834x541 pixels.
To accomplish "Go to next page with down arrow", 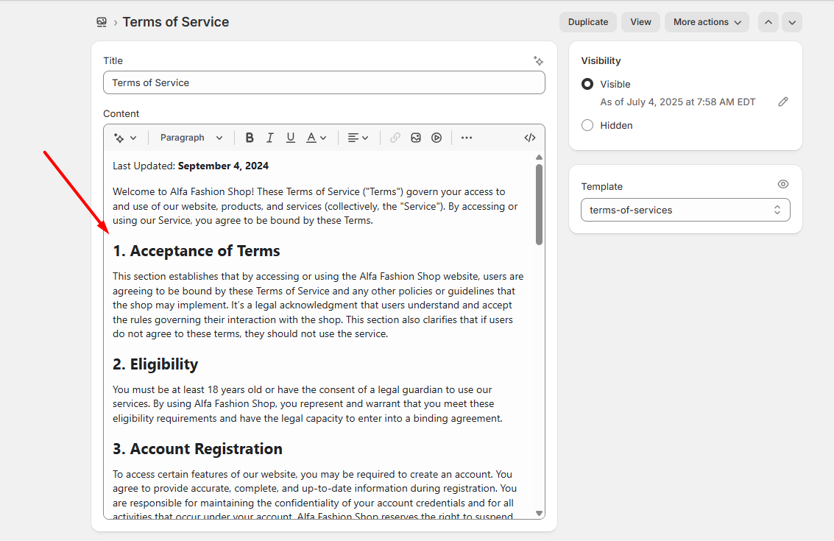I will click(x=792, y=22).
